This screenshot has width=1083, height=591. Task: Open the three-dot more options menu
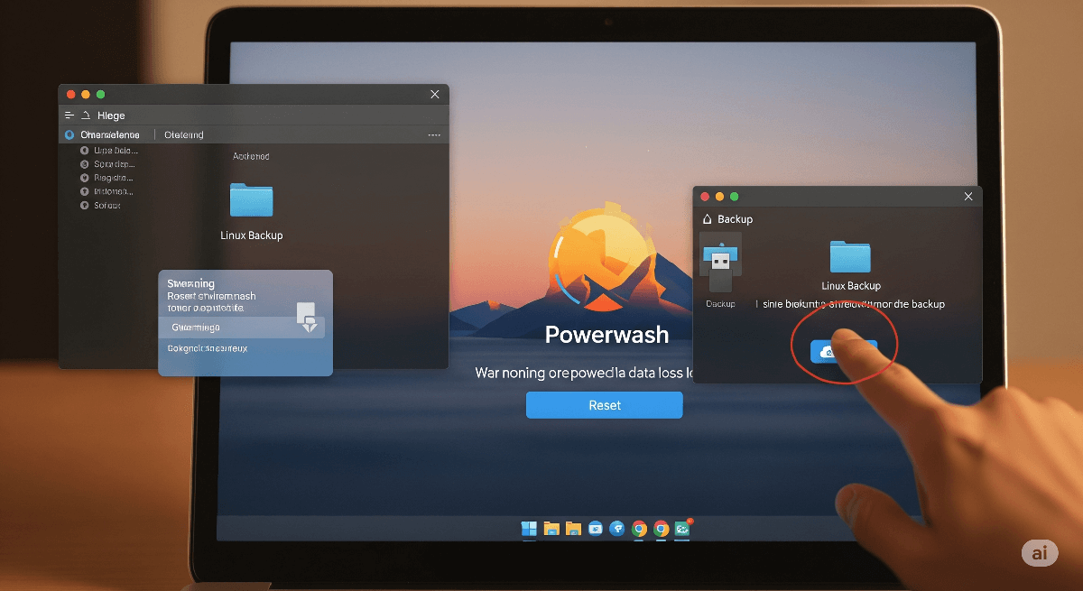(433, 135)
